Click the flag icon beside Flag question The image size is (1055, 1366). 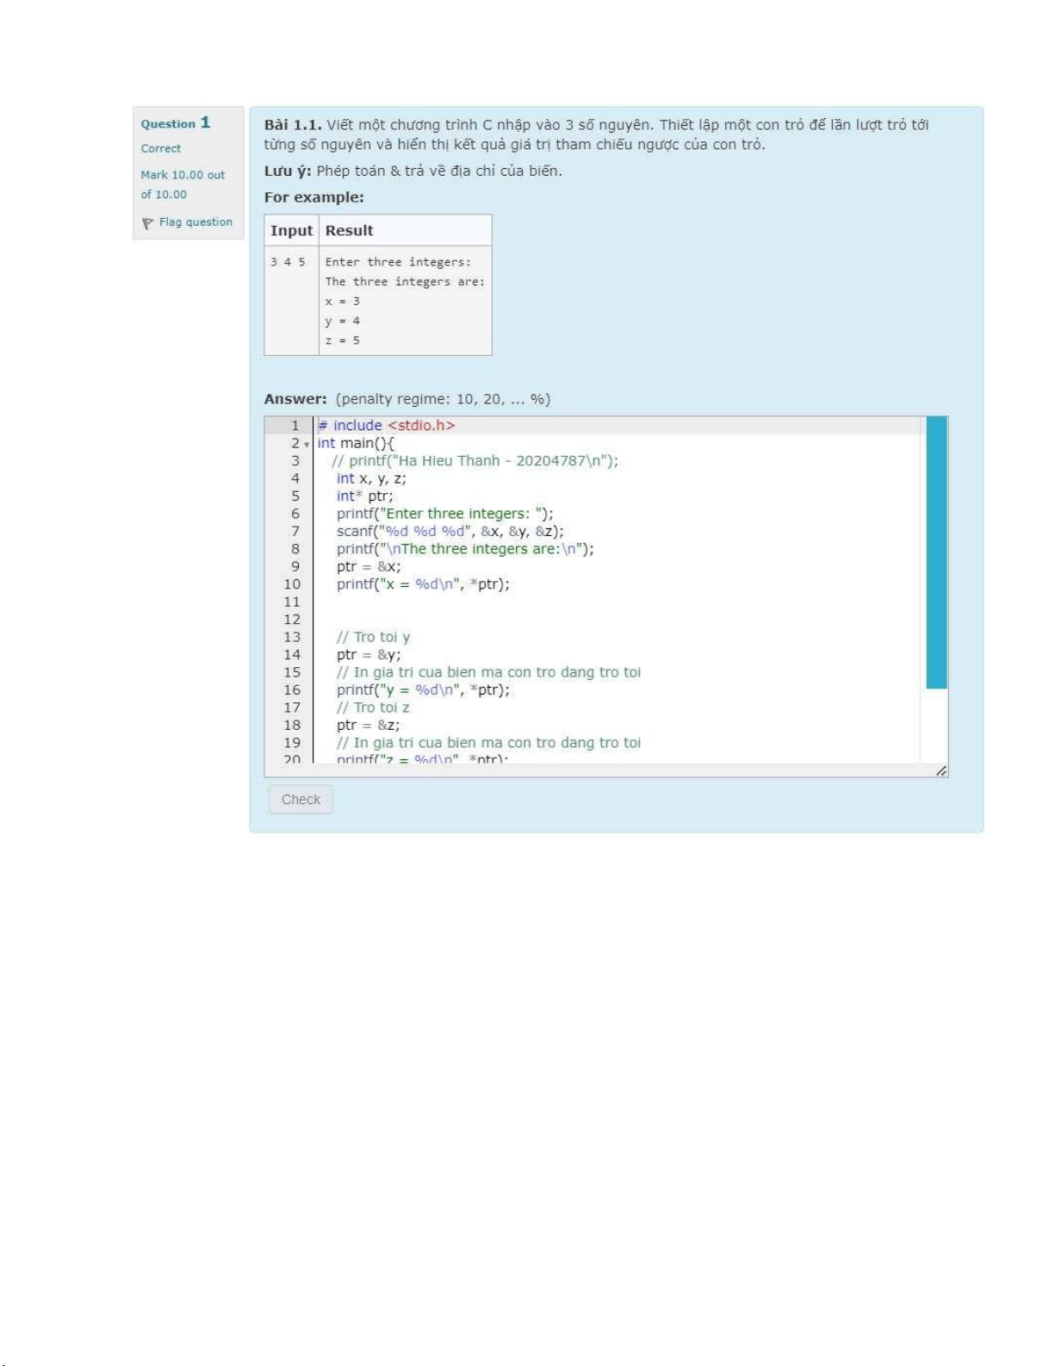click(147, 223)
